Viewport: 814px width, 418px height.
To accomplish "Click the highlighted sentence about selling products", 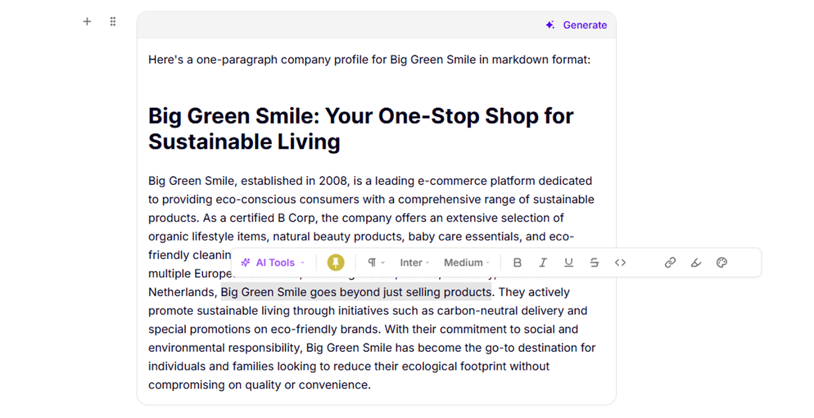I will 356,292.
